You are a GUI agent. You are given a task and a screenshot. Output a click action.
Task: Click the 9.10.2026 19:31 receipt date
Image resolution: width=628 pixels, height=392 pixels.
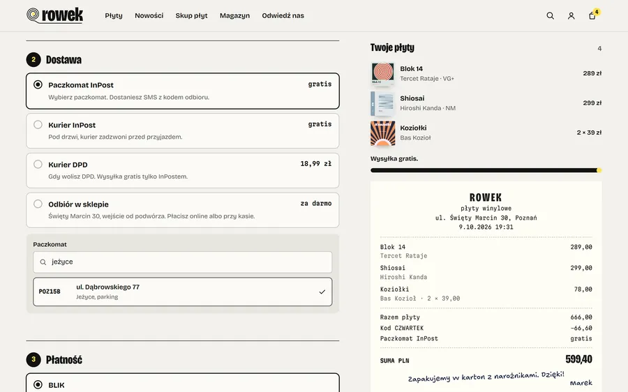(x=486, y=227)
